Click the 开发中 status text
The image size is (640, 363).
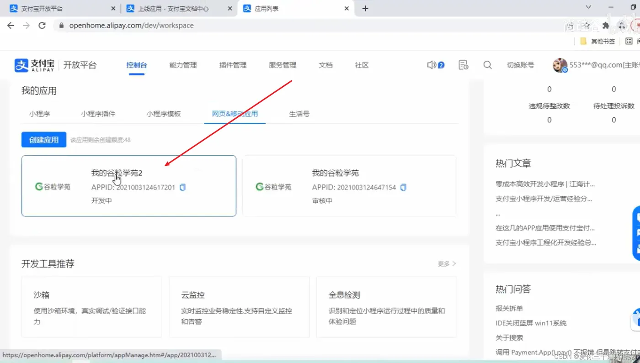tap(101, 201)
